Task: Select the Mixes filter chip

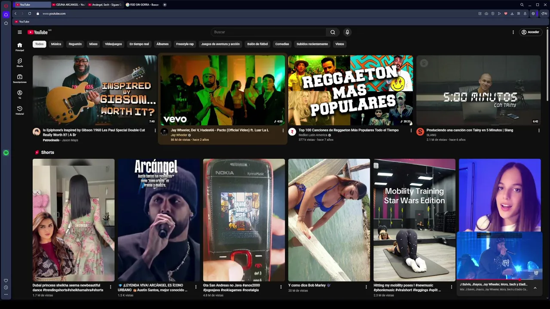Action: pyautogui.click(x=93, y=44)
